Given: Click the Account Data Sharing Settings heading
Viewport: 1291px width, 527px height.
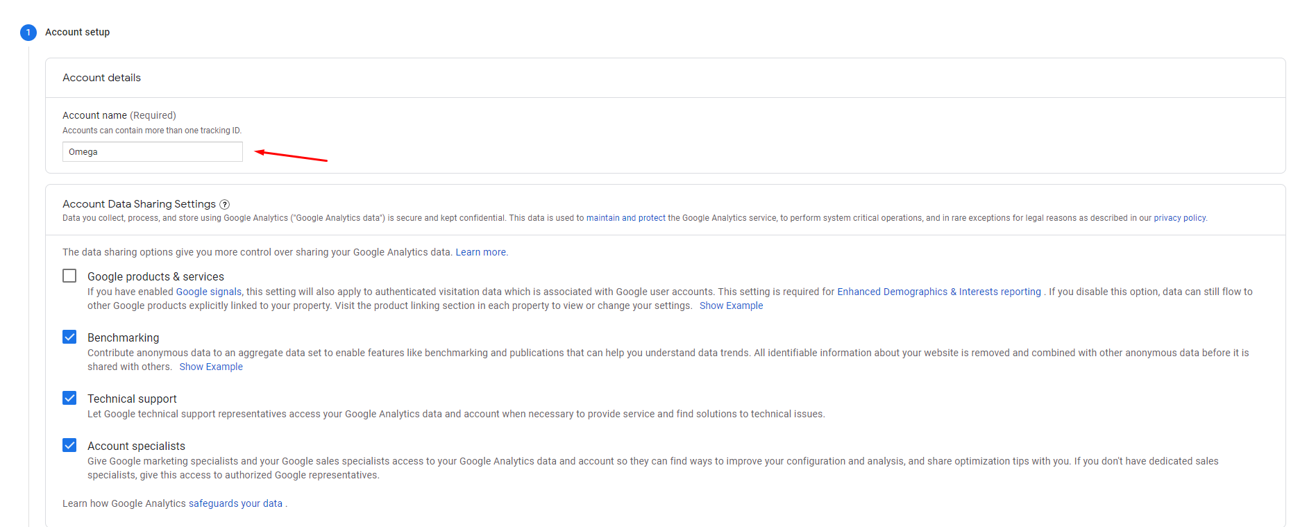Looking at the screenshot, I should point(139,204).
